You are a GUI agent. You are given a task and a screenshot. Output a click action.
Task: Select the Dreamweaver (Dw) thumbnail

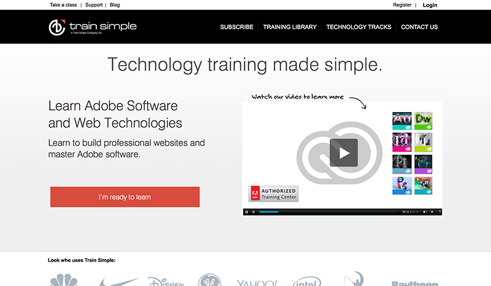[x=423, y=121]
